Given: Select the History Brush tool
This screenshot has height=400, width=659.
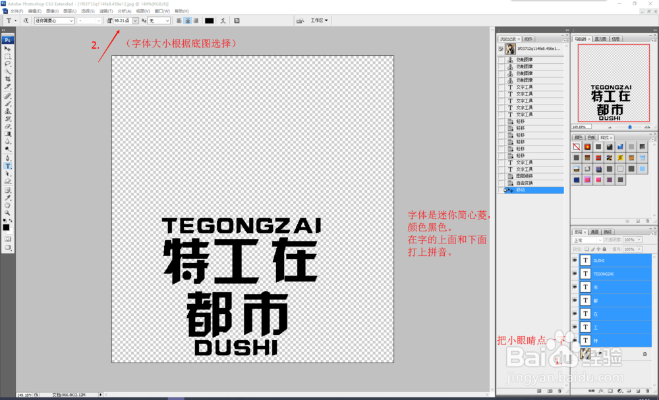Looking at the screenshot, I should click(7, 119).
